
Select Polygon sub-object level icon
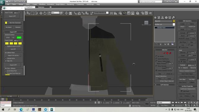[x=167, y=53]
